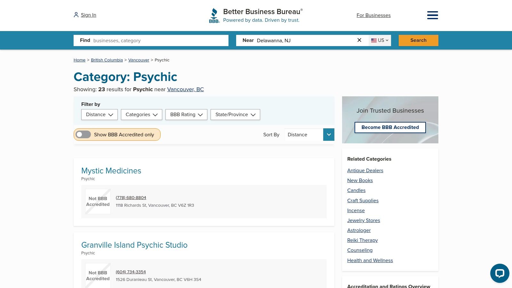Call Granville Island Psychic Studio number
Viewport: 512px width, 288px height.
(x=131, y=272)
